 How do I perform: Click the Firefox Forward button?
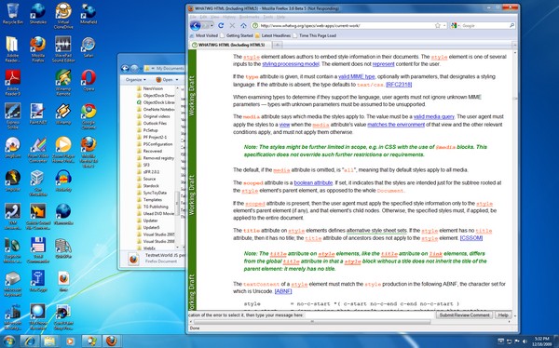click(206, 26)
